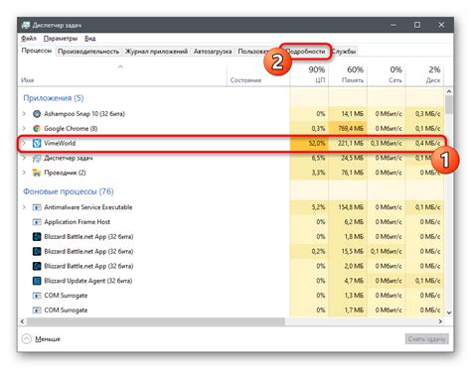This screenshot has width=471, height=369.
Task: Sort by the Сеть column header
Action: click(x=387, y=74)
